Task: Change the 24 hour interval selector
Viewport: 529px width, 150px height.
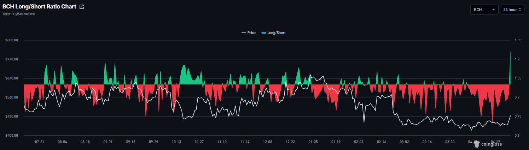Action: coord(512,10)
